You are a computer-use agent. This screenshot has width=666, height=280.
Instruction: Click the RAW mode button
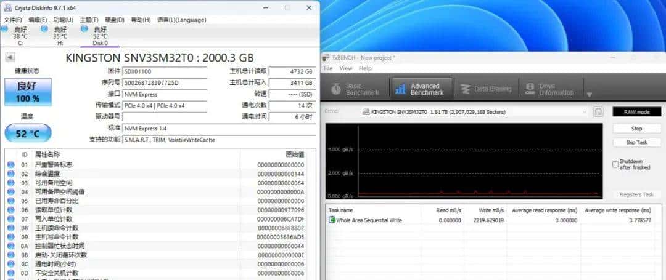(636, 112)
